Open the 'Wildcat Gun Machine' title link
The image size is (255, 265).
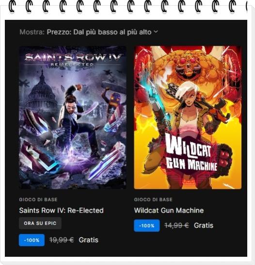click(x=169, y=210)
